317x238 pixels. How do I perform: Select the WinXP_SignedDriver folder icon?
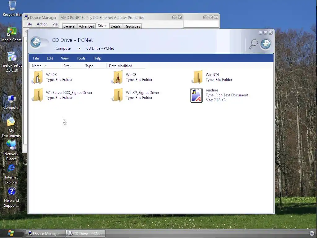(x=117, y=95)
